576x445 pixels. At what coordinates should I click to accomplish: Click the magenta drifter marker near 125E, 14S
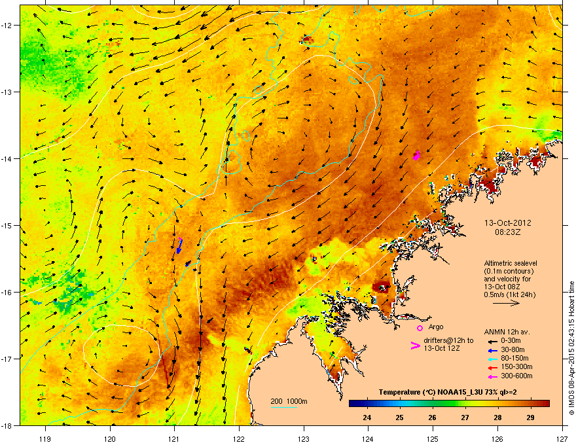[x=416, y=155]
